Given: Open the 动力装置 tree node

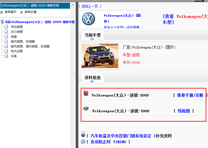Looking at the screenshot, I should coord(17,32).
